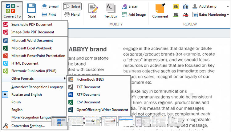231x132 pixels.
Task: Open Bates Numbering dropdown
Action: (x=228, y=14)
